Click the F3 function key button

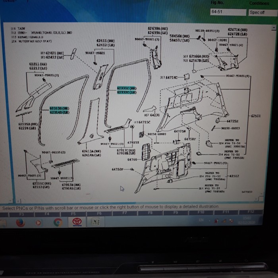pos(21,214)
